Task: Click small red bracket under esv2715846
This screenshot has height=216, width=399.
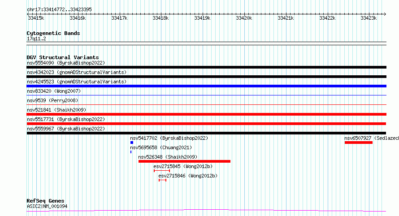Action: (x=163, y=180)
